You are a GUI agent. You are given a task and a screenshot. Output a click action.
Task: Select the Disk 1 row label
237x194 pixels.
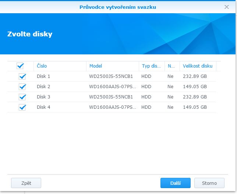(43, 76)
